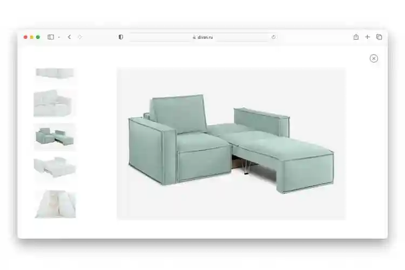Go forward to the next page
The image size is (405, 270).
tap(80, 37)
